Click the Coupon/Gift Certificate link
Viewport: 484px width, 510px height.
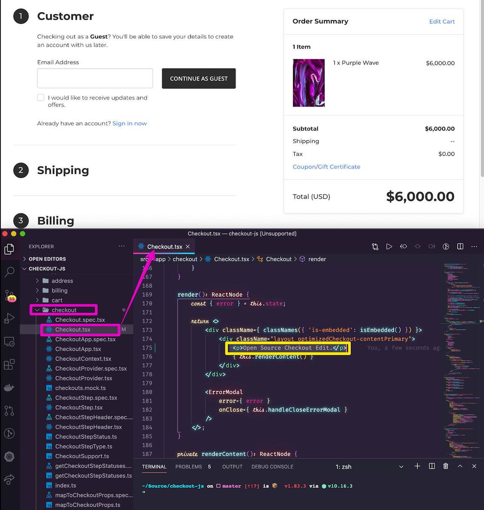(x=326, y=167)
